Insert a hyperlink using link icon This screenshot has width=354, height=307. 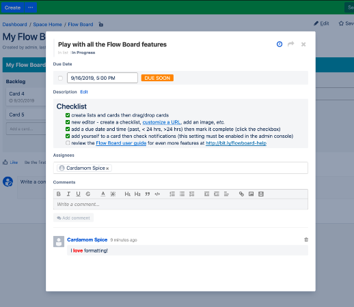tap(241, 194)
